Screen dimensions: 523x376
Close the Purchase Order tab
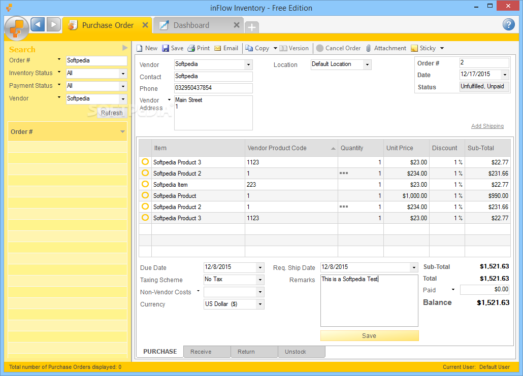click(x=145, y=25)
